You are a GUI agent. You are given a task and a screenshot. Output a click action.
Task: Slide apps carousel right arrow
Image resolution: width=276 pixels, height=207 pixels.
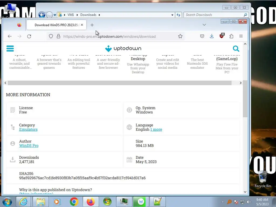[x=241, y=83]
